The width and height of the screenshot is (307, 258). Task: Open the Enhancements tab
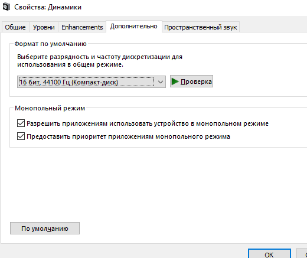pyautogui.click(x=82, y=27)
